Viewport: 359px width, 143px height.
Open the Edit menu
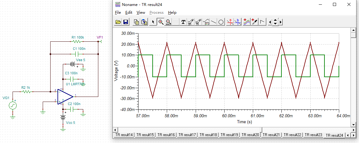pyautogui.click(x=129, y=12)
